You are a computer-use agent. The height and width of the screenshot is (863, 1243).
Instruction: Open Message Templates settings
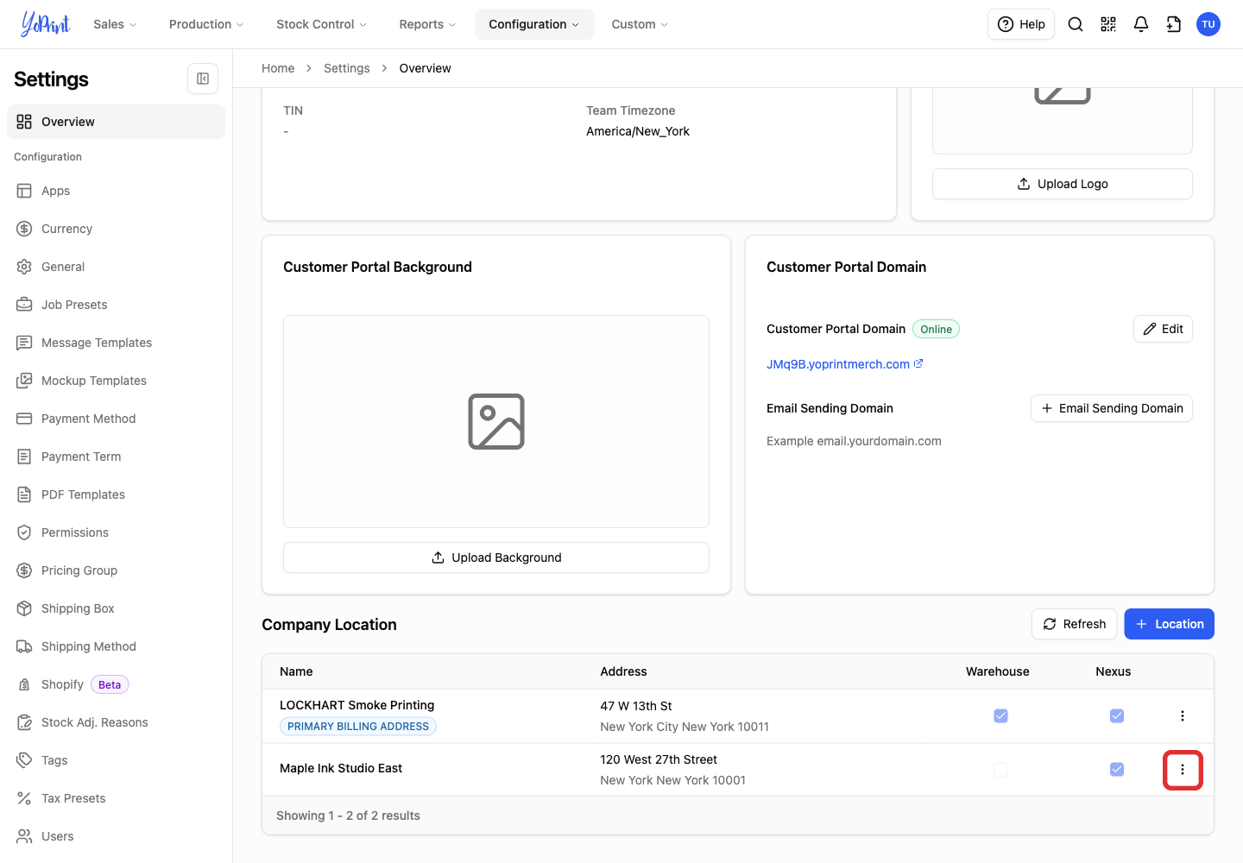(x=116, y=343)
